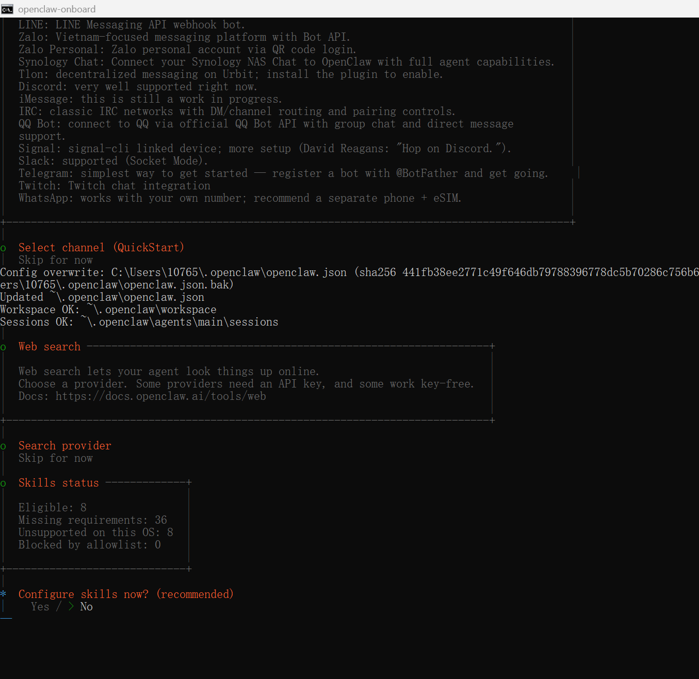Click the Synology Chat description line
This screenshot has height=679, width=699.
(x=286, y=62)
